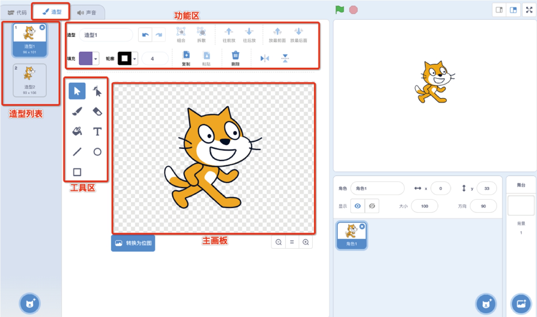
Task: Zoom out of the canvas
Action: tap(279, 242)
